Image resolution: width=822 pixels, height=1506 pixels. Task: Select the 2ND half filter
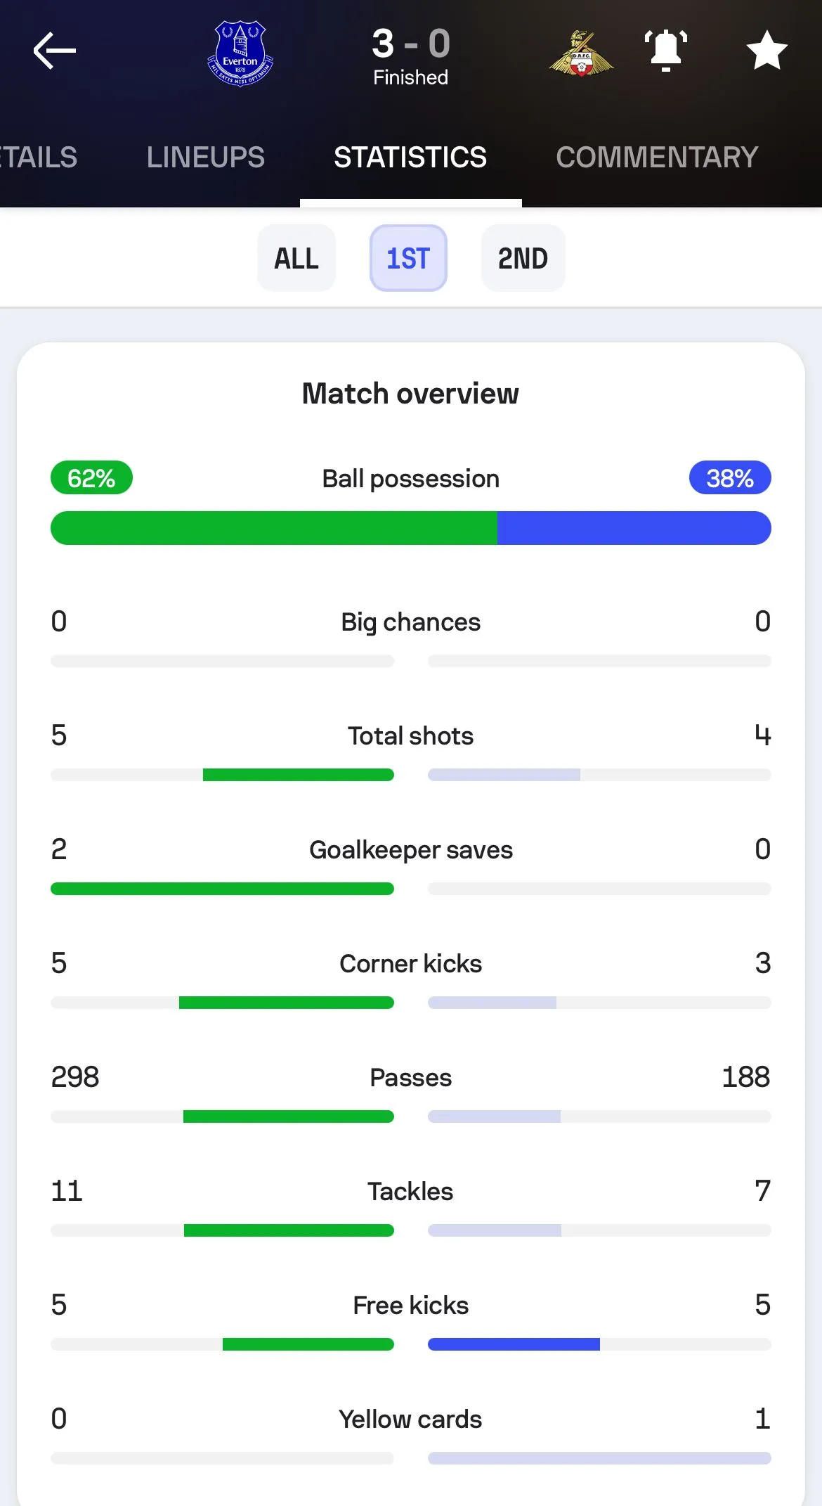pos(523,259)
